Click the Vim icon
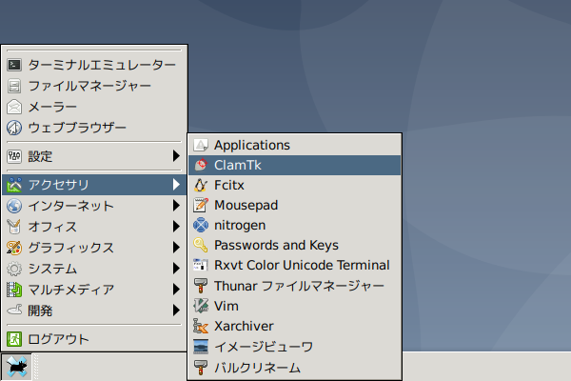571x381 pixels. coord(201,306)
